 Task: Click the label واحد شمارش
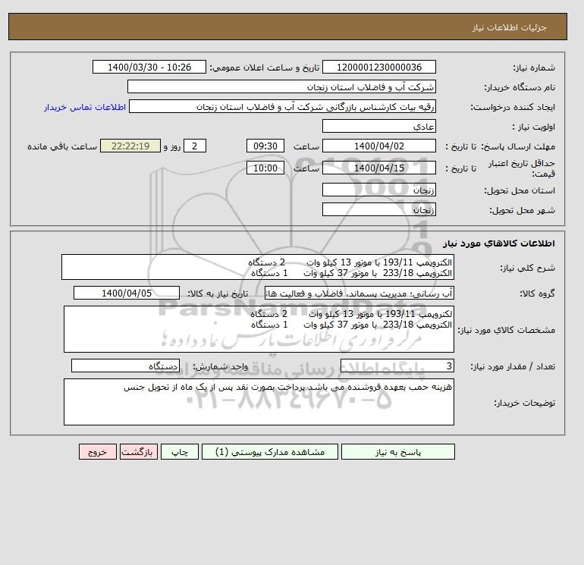coord(221,367)
